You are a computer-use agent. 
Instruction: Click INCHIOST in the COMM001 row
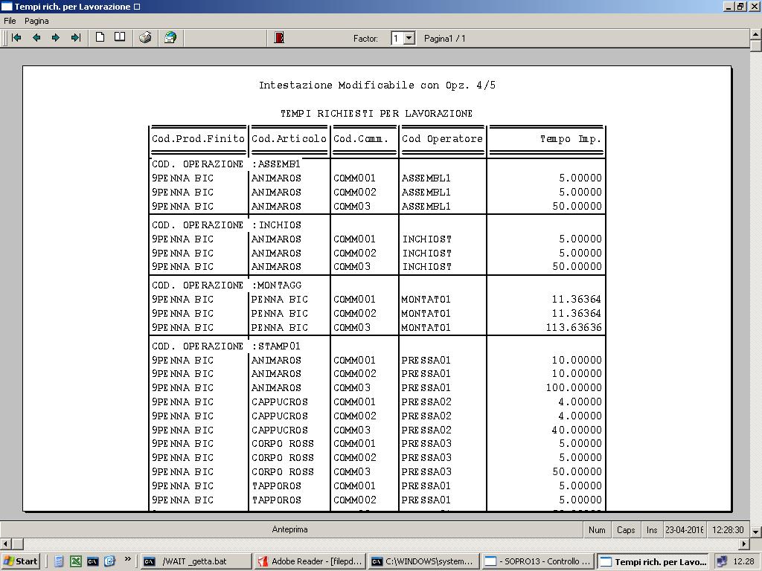[426, 239]
